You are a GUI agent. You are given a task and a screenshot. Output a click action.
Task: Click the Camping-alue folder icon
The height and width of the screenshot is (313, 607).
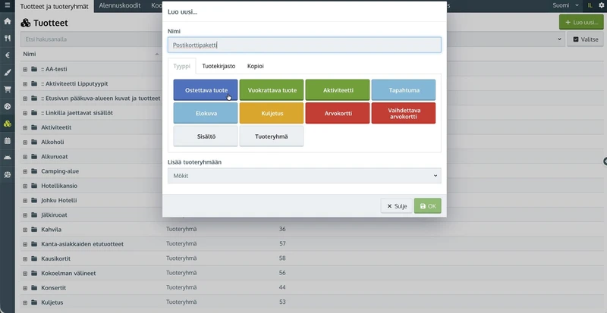tap(34, 171)
